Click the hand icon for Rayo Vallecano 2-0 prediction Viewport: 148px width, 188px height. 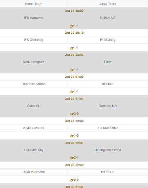tap(72, 180)
